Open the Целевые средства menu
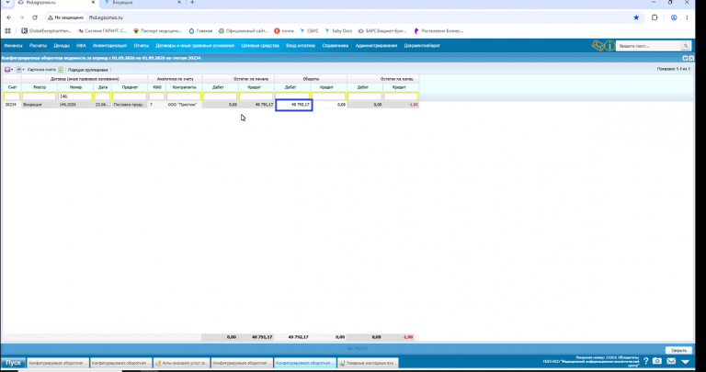 coord(260,45)
